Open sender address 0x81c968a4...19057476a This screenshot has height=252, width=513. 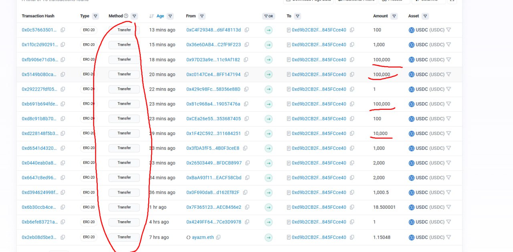[213, 104]
